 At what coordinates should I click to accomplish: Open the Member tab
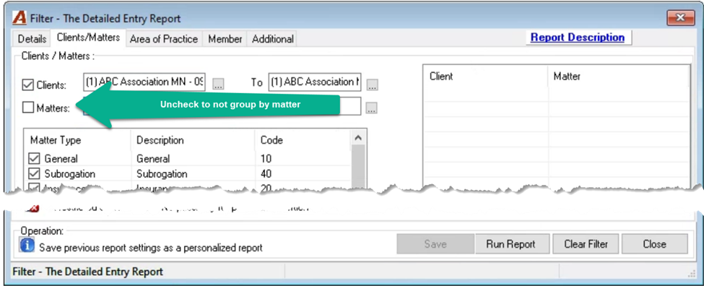pos(225,39)
